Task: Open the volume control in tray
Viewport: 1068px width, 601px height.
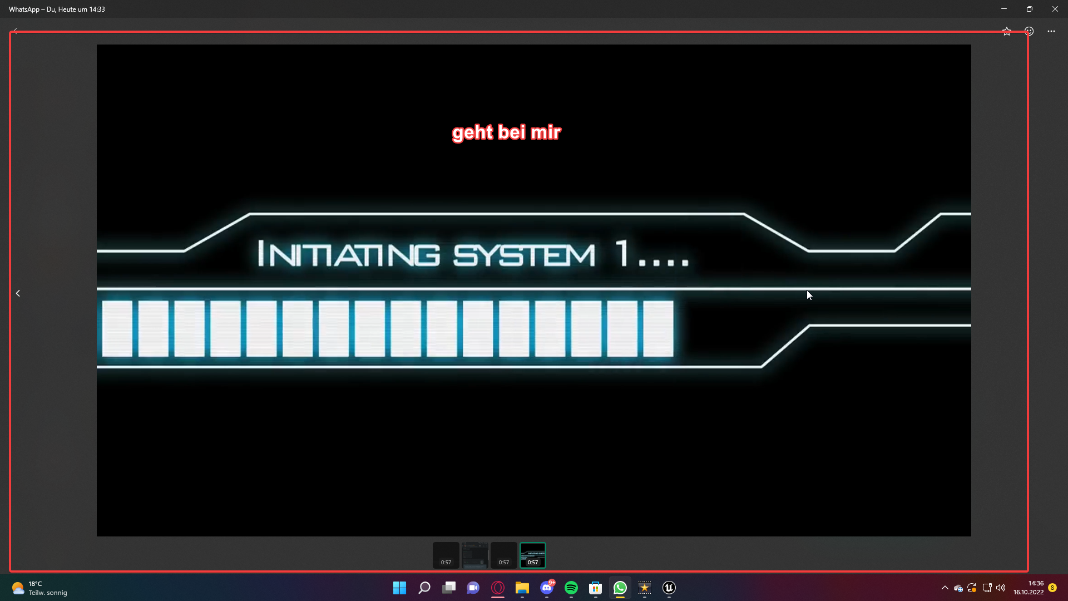Action: pyautogui.click(x=1001, y=588)
